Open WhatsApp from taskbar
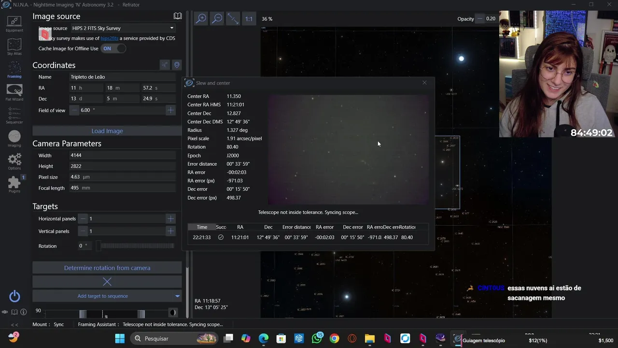618x348 pixels. (317, 338)
